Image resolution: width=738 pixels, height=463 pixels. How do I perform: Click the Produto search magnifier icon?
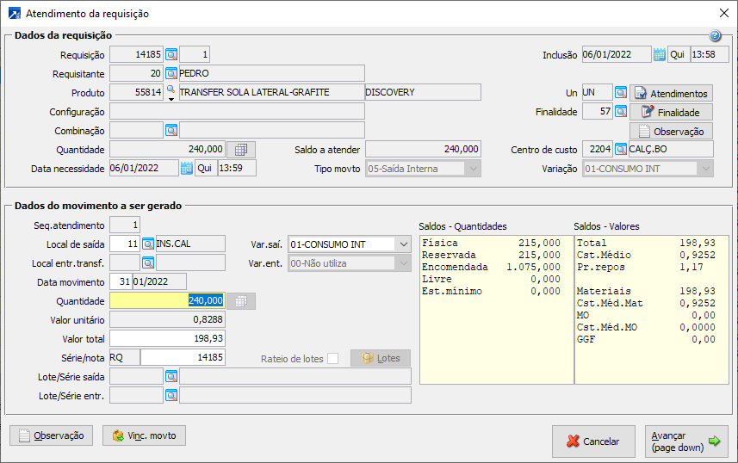(171, 90)
